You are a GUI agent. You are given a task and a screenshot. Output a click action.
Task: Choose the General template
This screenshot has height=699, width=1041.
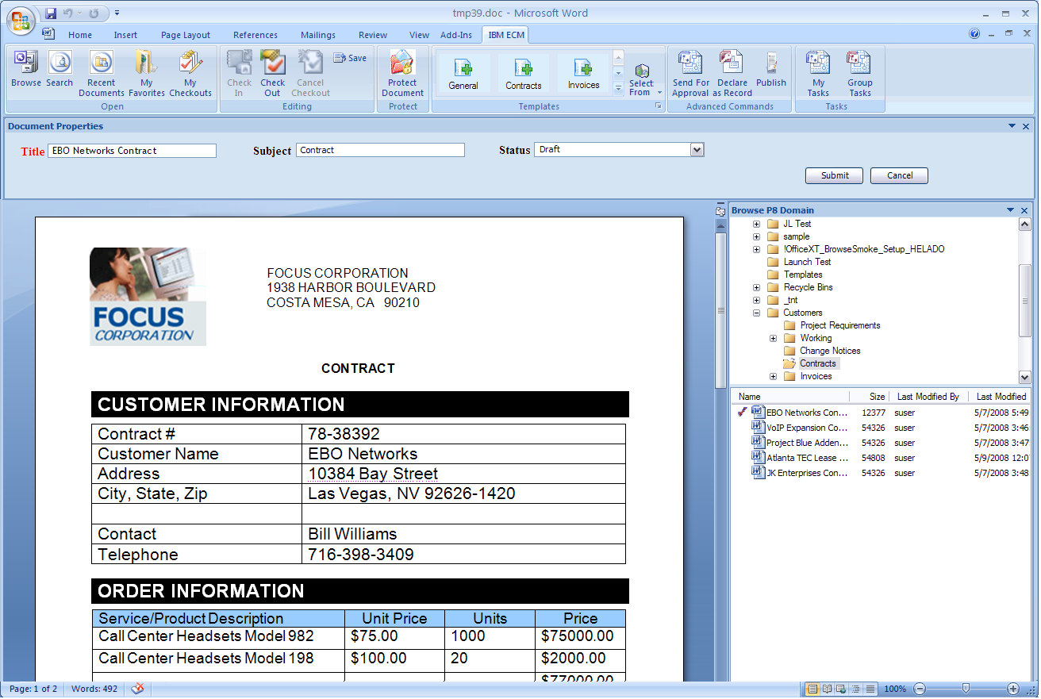coord(463,73)
